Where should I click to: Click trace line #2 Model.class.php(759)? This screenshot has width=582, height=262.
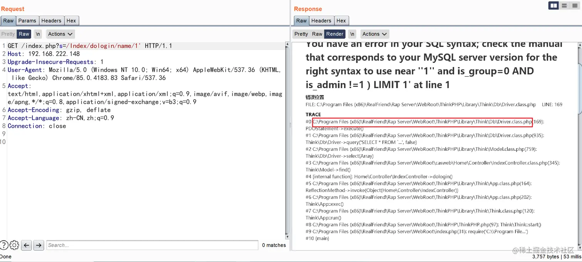[421, 153]
